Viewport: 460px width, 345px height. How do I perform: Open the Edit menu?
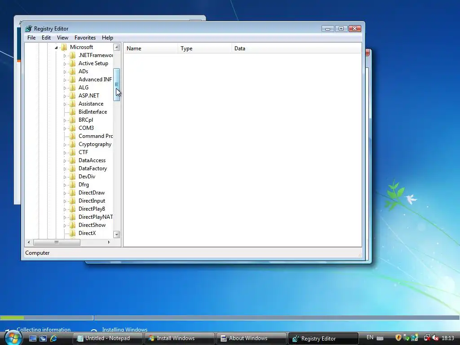(46, 38)
